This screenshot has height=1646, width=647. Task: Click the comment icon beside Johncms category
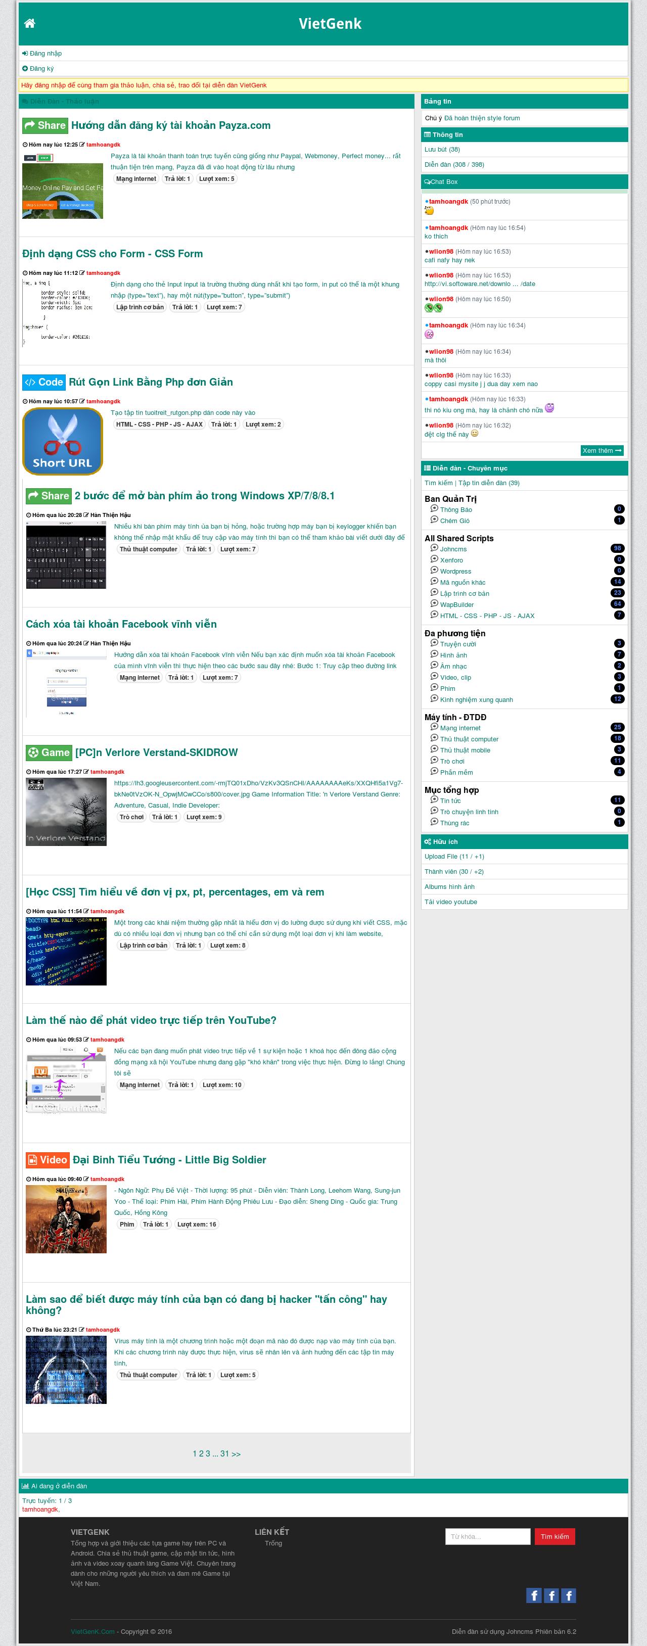pos(434,548)
